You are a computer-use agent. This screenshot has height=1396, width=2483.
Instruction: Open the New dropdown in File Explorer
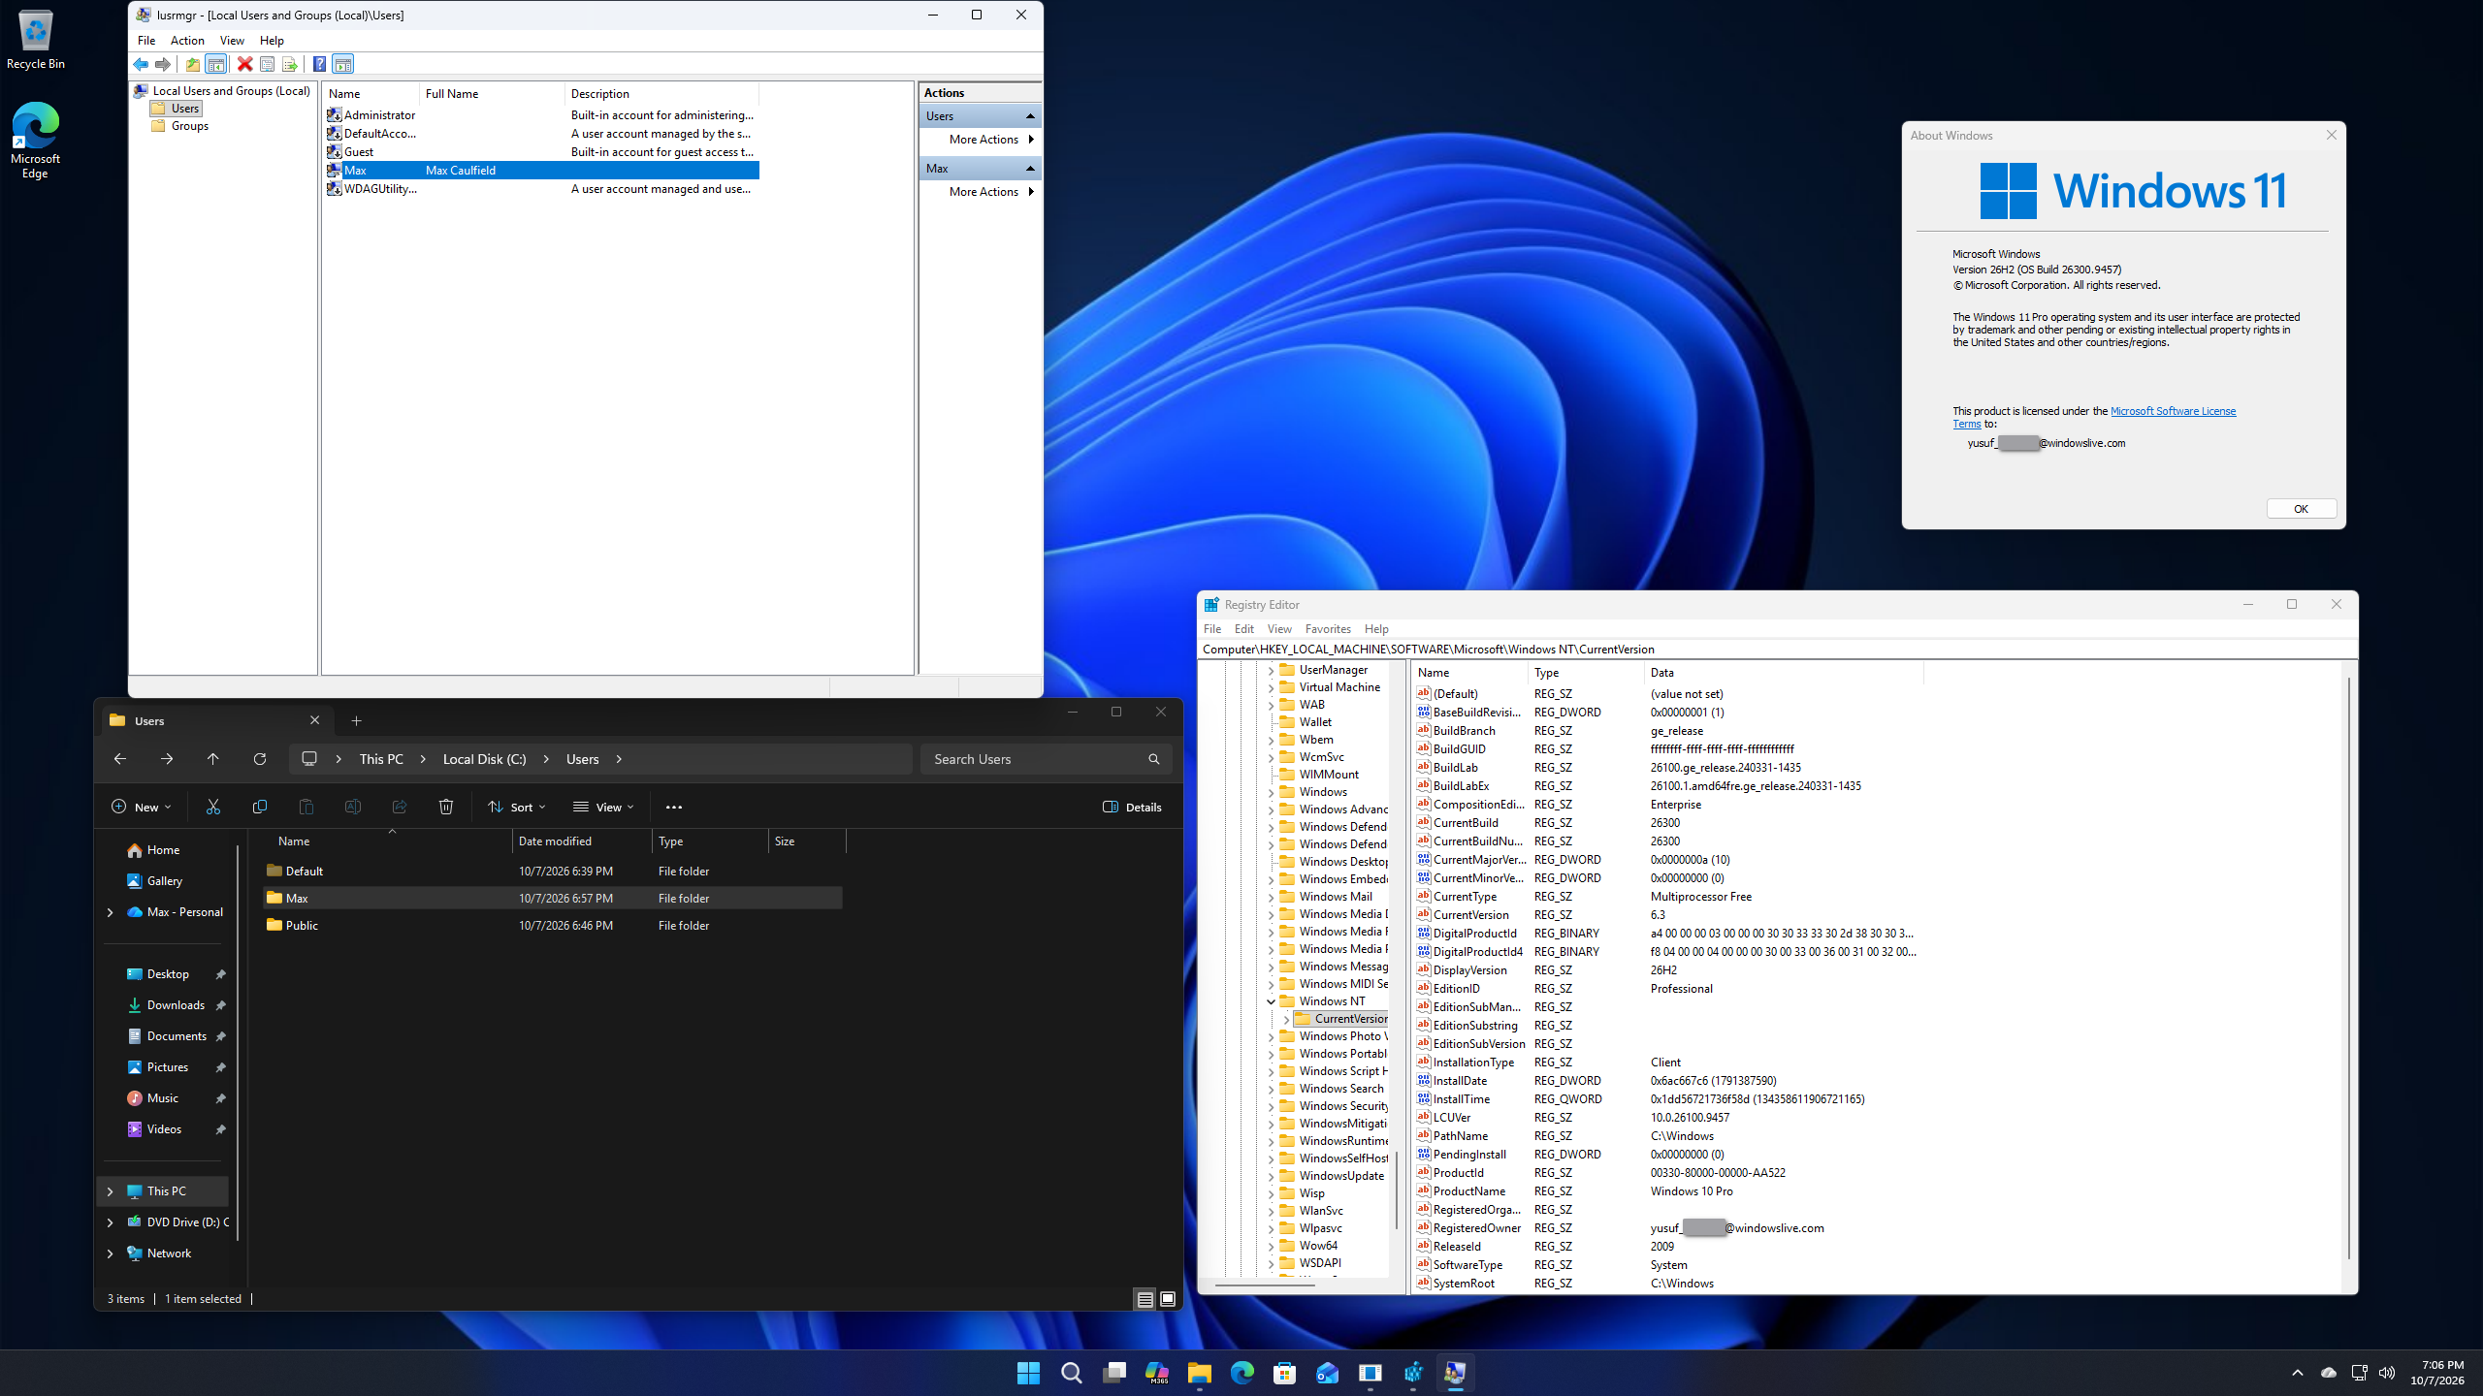tap(142, 807)
